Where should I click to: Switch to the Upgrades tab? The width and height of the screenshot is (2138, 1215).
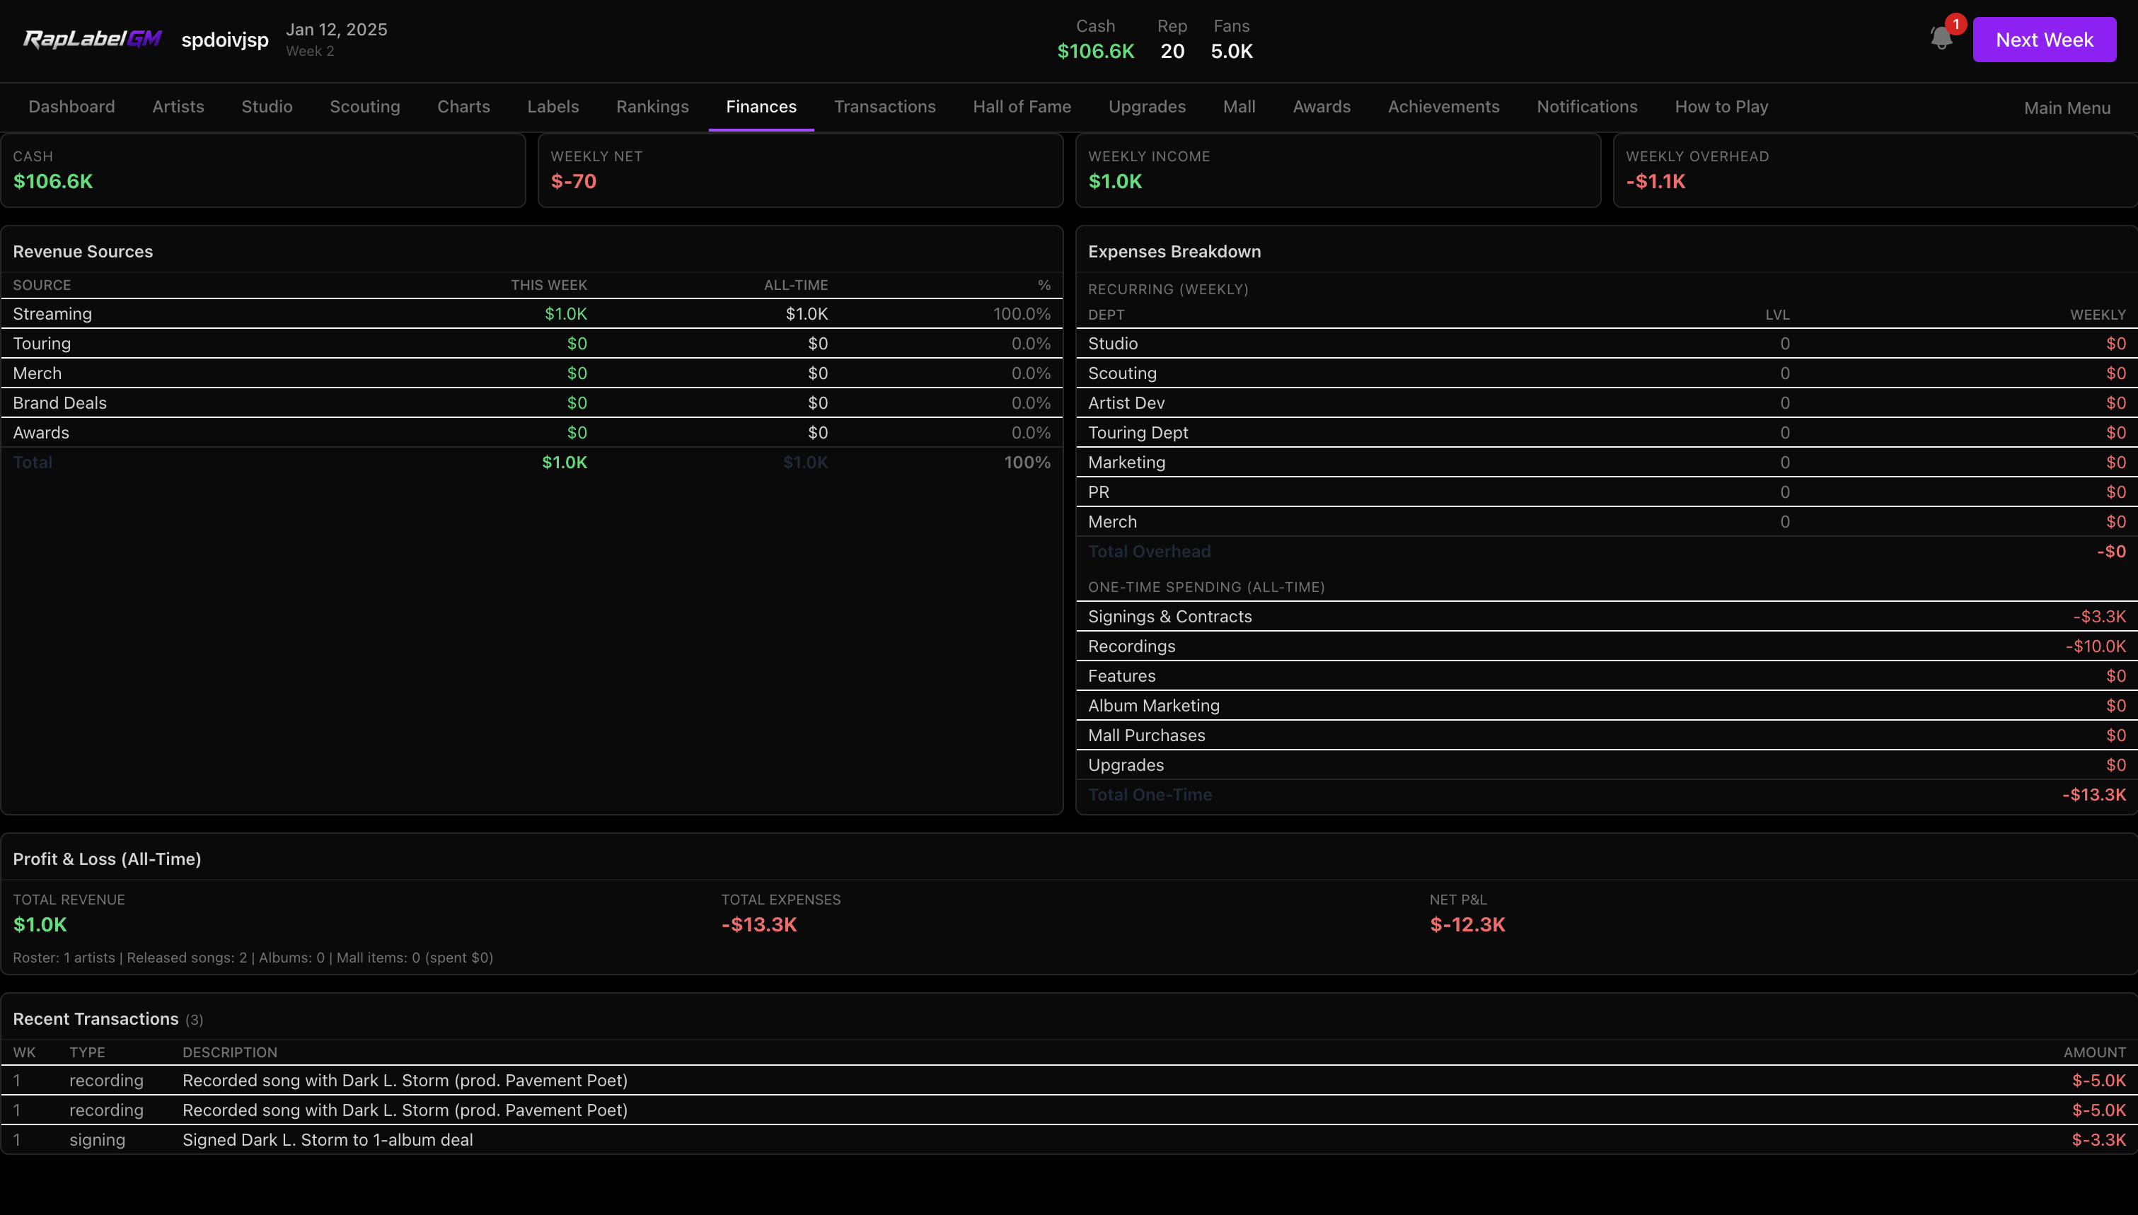click(x=1147, y=107)
